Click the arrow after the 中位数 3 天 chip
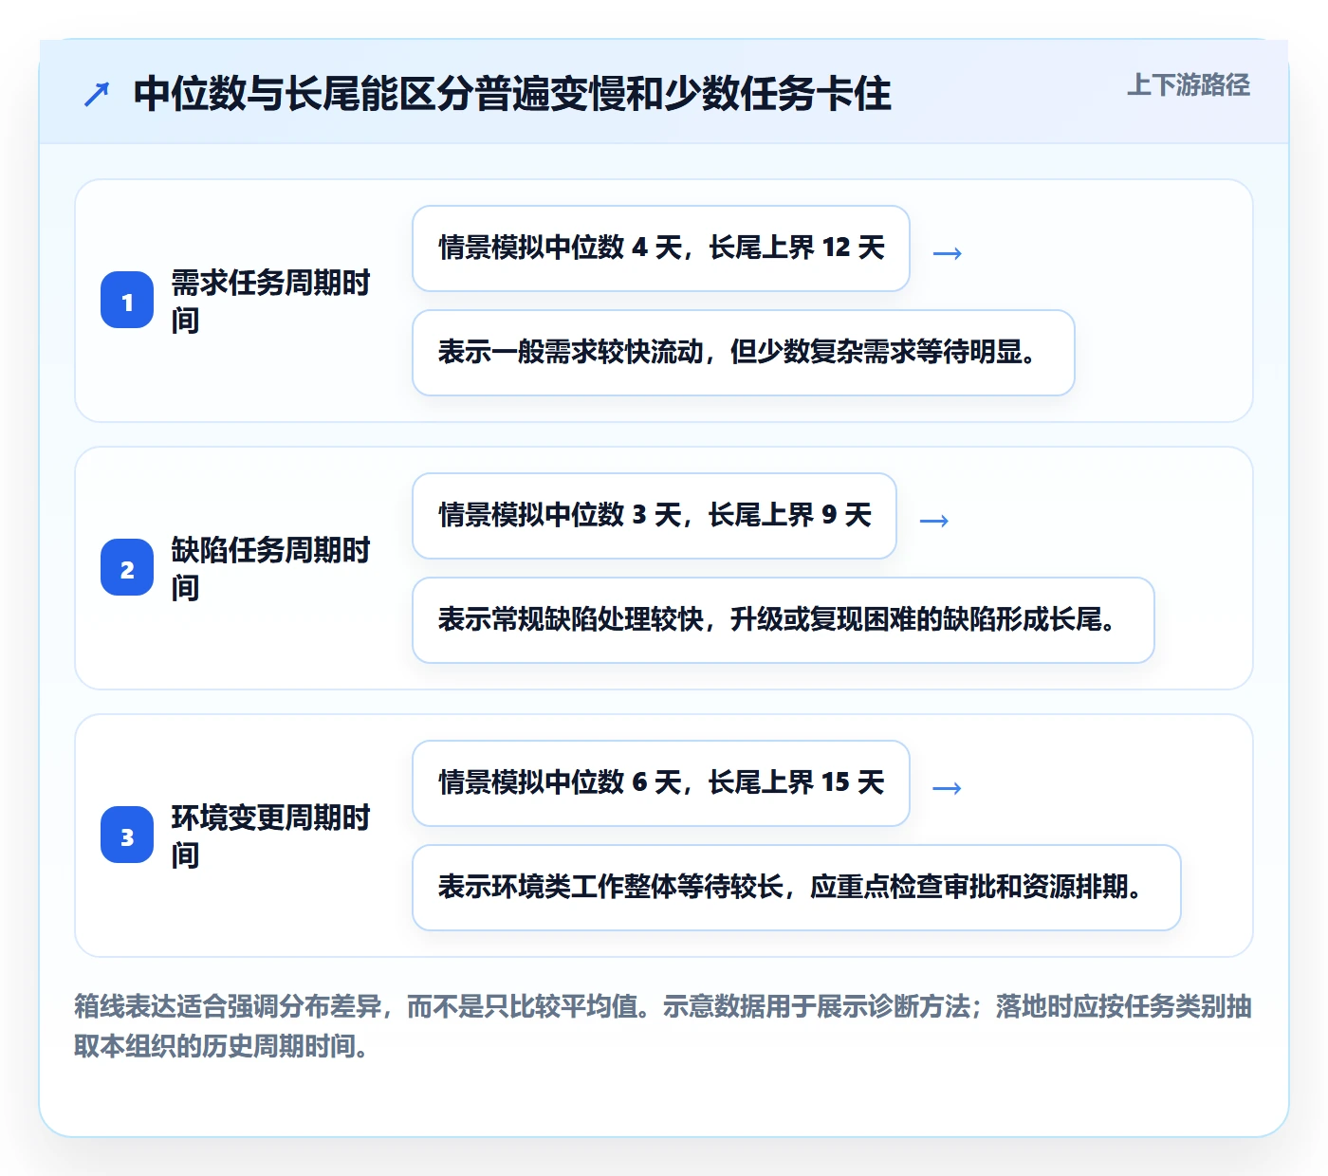The width and height of the screenshot is (1328, 1176). [934, 520]
